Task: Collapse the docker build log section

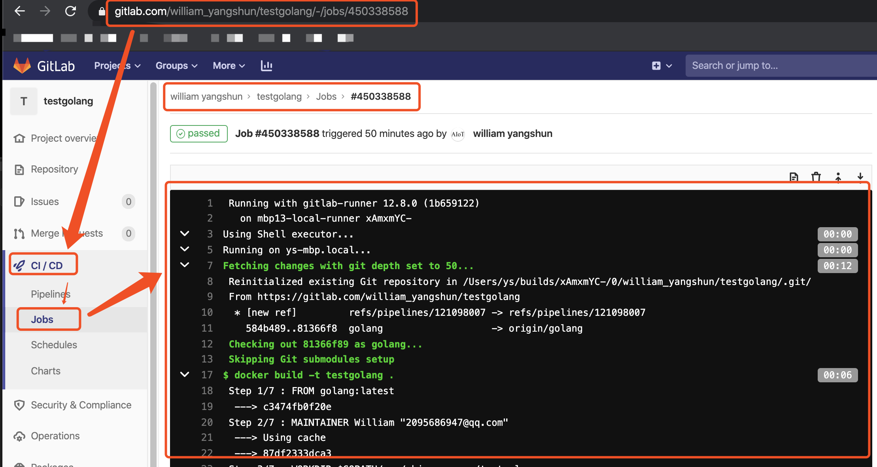Action: pos(185,374)
